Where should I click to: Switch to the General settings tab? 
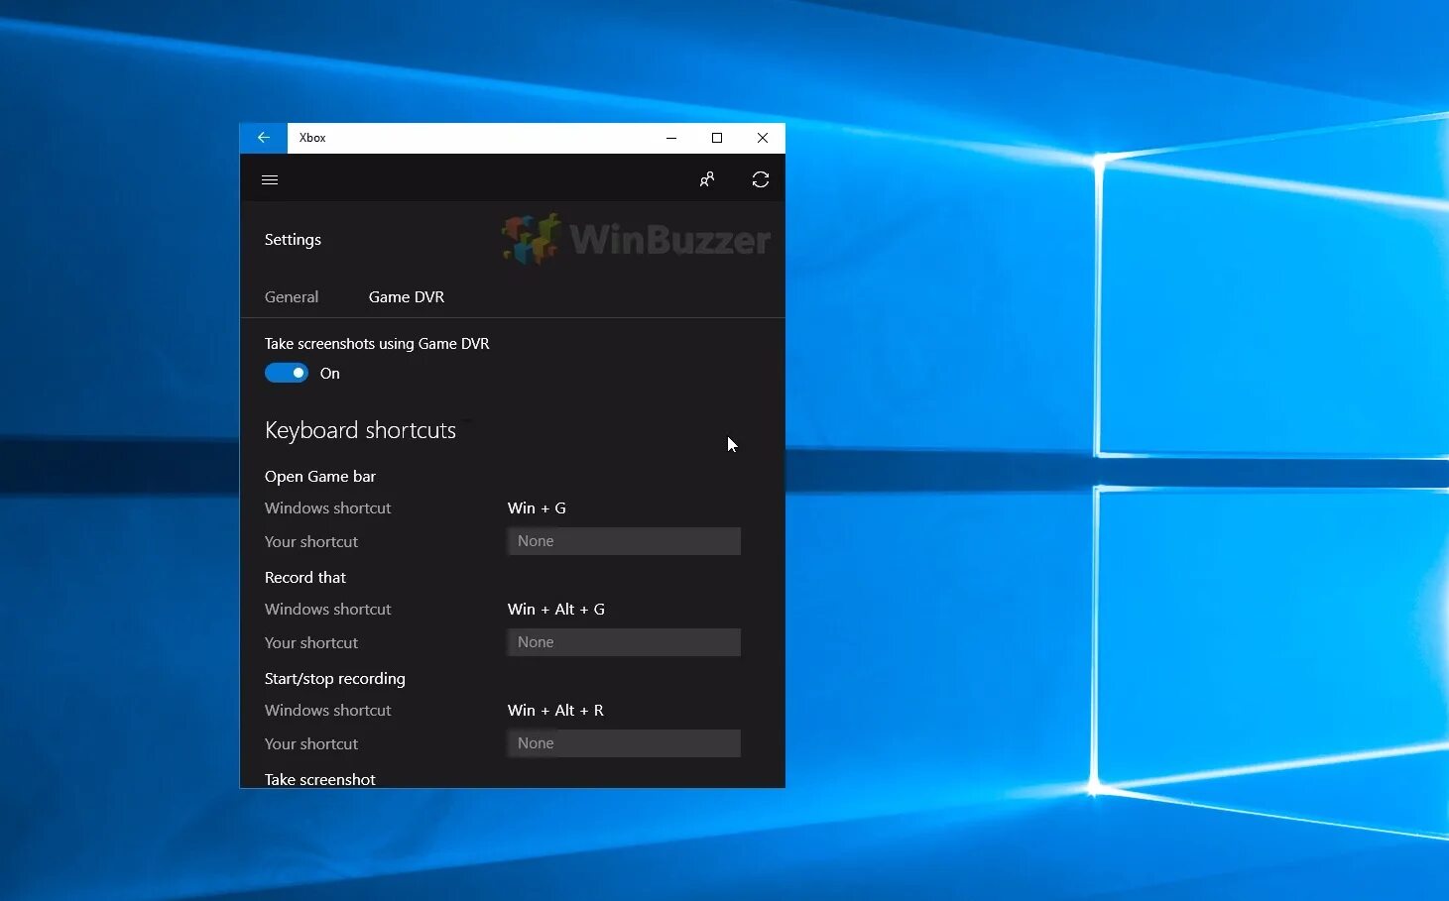pyautogui.click(x=292, y=297)
